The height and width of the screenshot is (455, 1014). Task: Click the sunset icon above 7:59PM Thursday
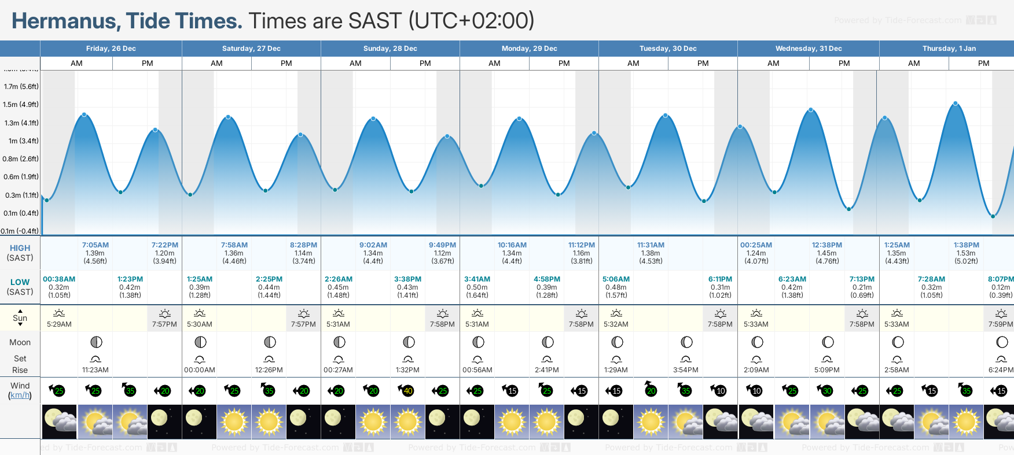point(1001,313)
